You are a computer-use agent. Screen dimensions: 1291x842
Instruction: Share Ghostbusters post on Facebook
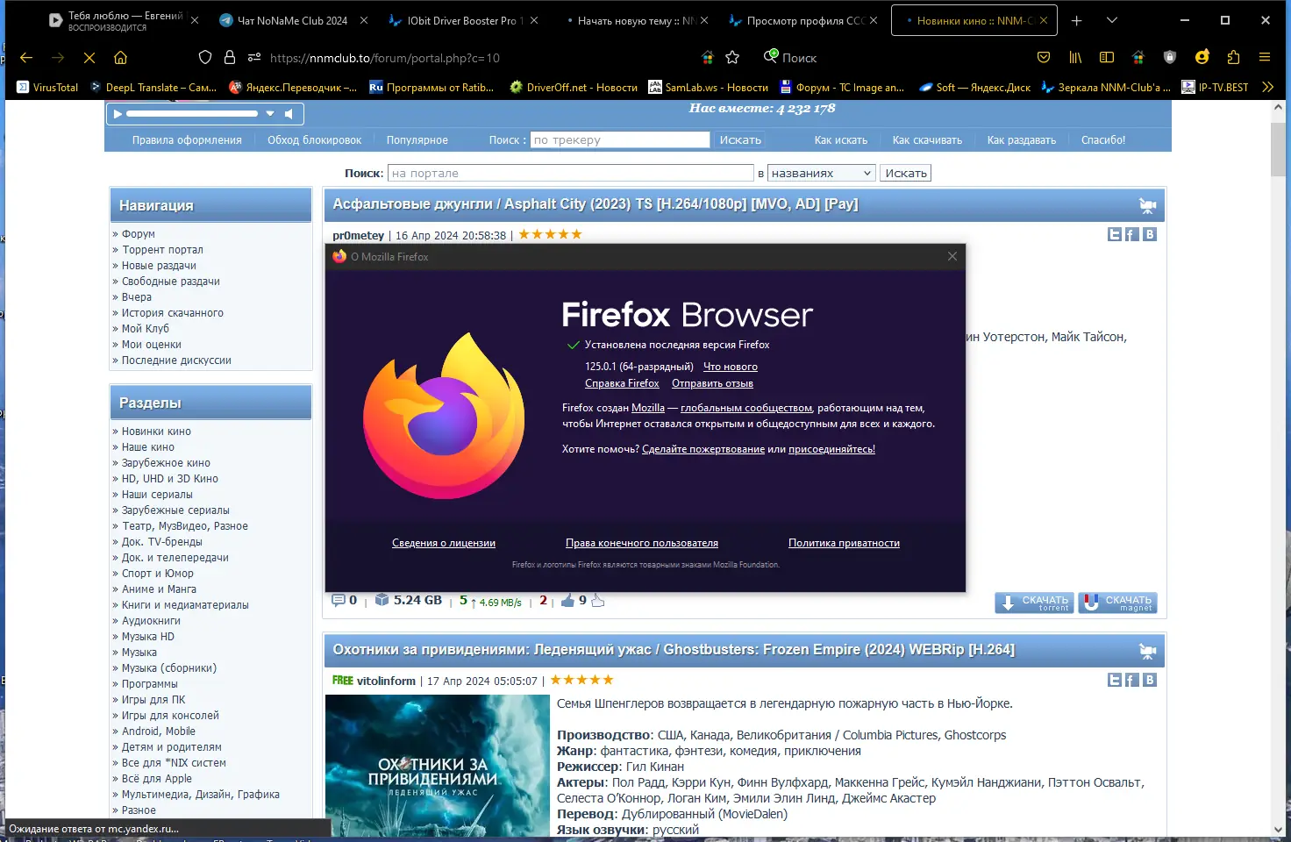point(1131,680)
